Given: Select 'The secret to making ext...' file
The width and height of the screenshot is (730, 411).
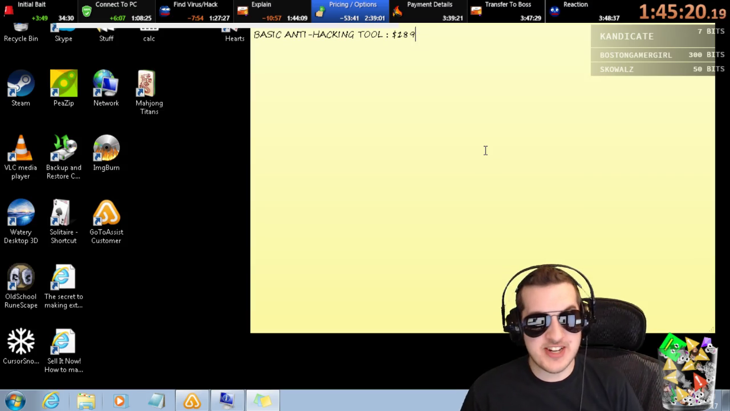Looking at the screenshot, I should pyautogui.click(x=63, y=286).
